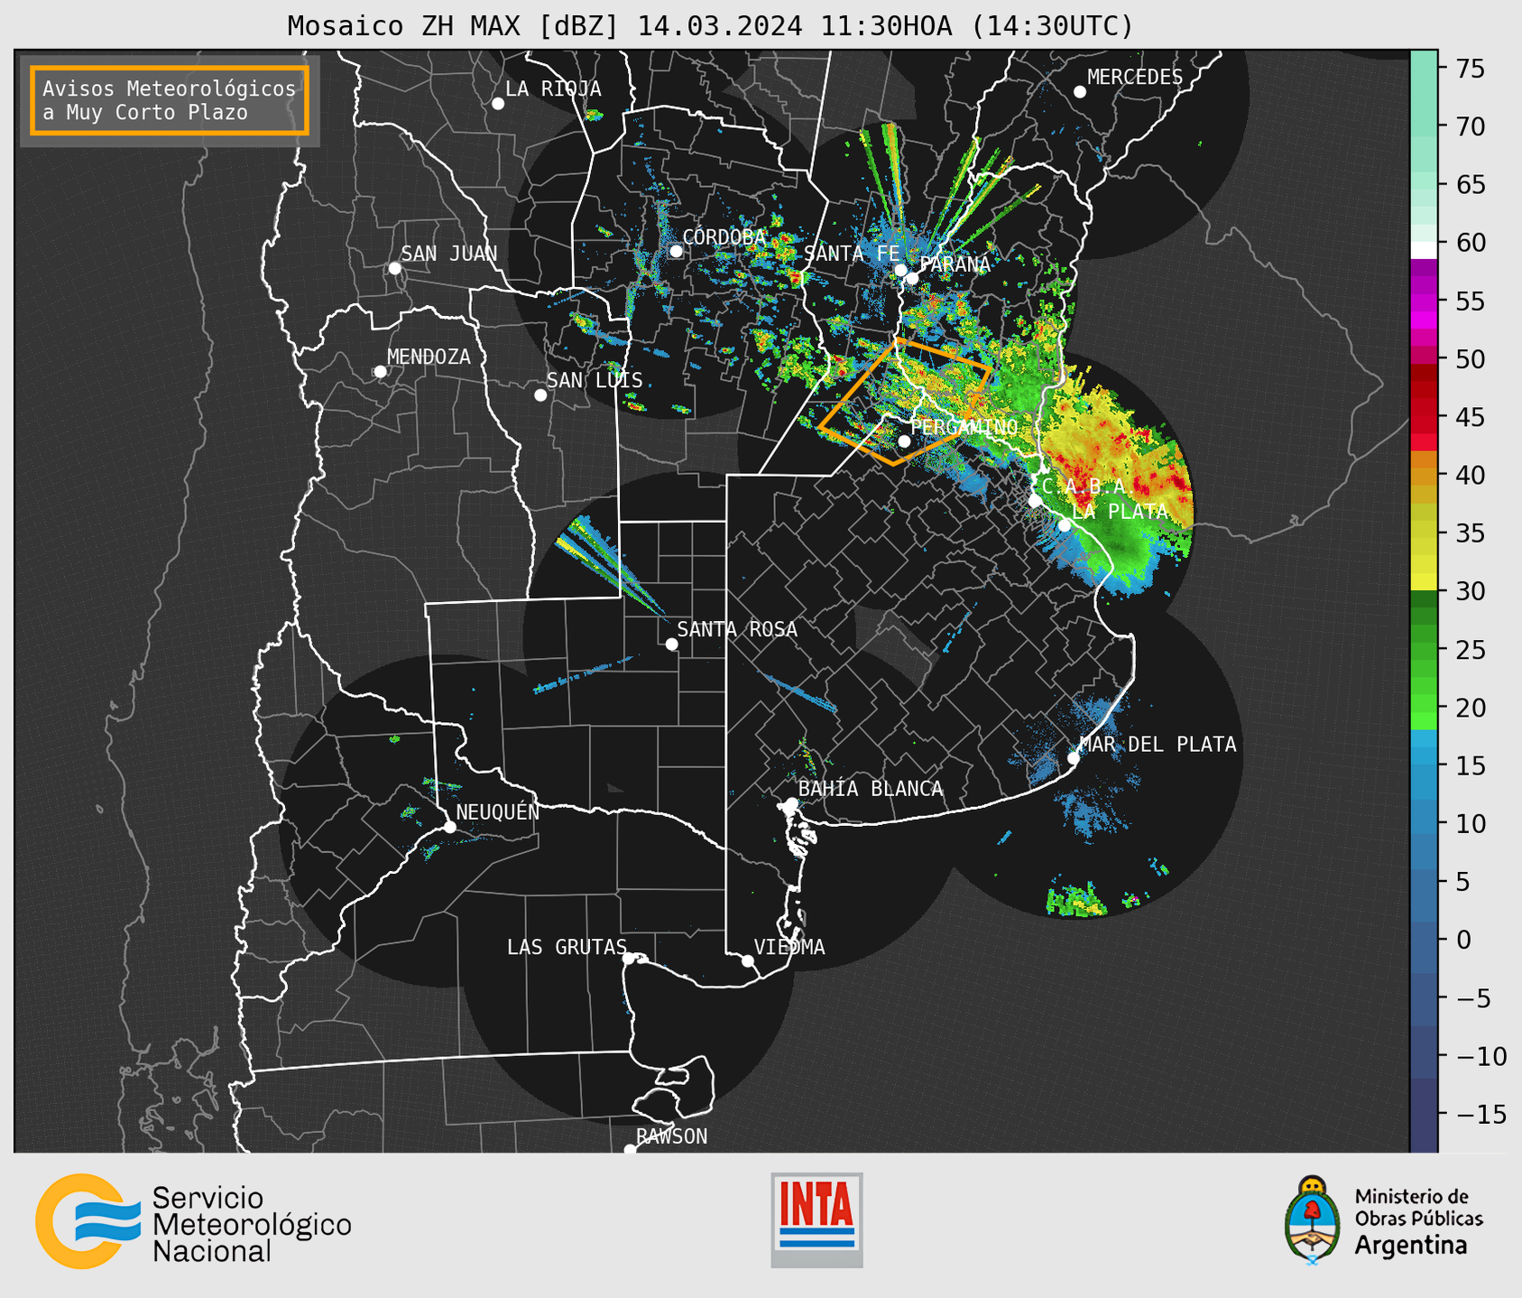Click the CÓRDOBA city marker dot
This screenshot has width=1522, height=1298.
[x=676, y=251]
